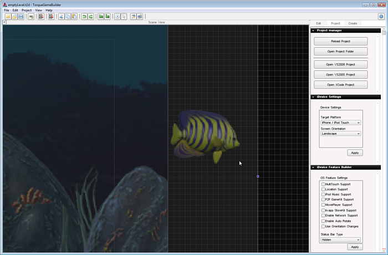Select the striped fish sprite in scene
This screenshot has height=255, width=388.
pyautogui.click(x=205, y=137)
